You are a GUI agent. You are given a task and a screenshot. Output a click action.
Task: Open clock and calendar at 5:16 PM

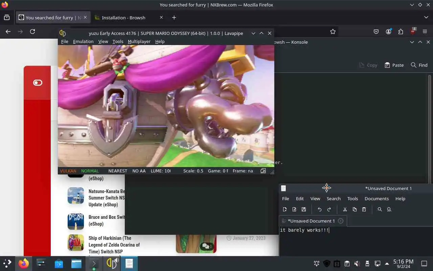[403, 264]
